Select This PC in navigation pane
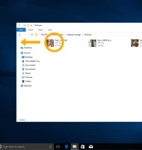The width and height of the screenshot is (142, 150). tap(25, 53)
